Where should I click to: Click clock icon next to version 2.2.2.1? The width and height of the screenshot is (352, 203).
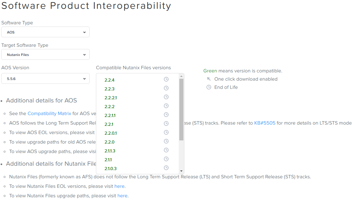[x=166, y=97]
